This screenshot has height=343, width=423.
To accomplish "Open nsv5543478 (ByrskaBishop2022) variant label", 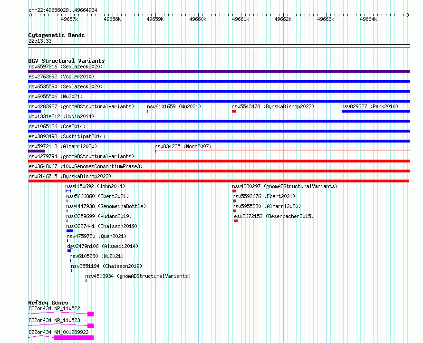I will click(x=273, y=106).
